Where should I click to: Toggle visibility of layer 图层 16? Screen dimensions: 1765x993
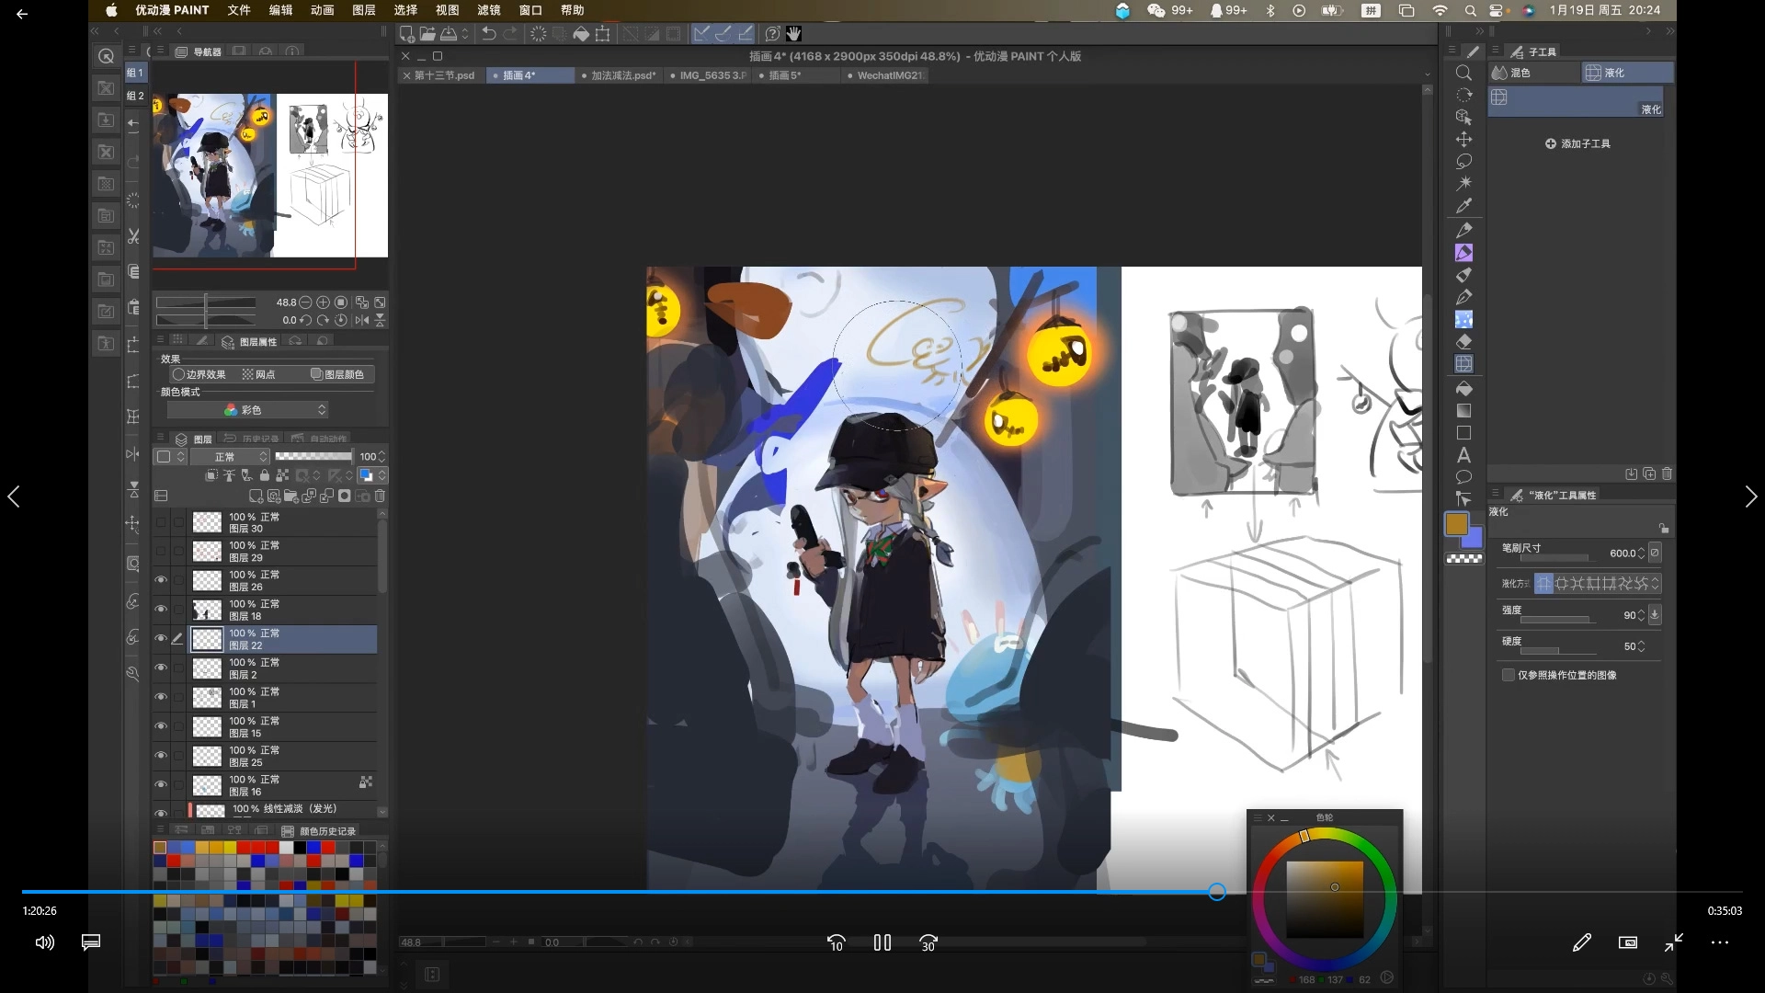tap(161, 785)
